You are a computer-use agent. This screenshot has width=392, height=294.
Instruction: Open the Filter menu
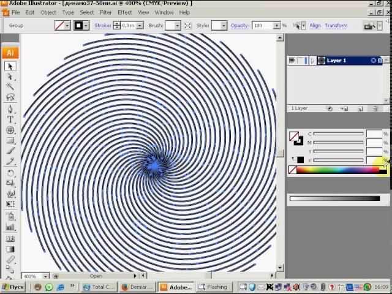(x=106, y=12)
